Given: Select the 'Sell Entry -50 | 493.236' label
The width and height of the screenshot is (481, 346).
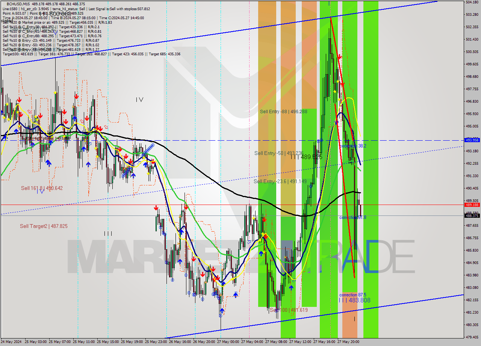Looking at the screenshot, I should pyautogui.click(x=279, y=153).
